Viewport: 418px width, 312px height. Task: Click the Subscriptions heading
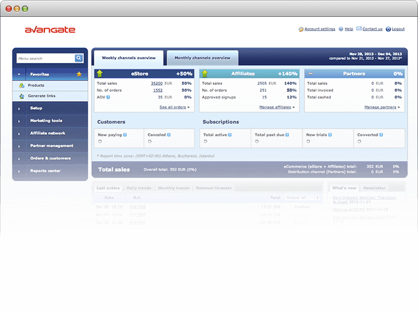click(x=221, y=122)
